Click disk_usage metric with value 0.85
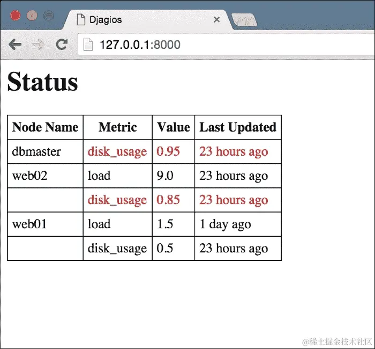This screenshot has width=375, height=349. point(117,200)
